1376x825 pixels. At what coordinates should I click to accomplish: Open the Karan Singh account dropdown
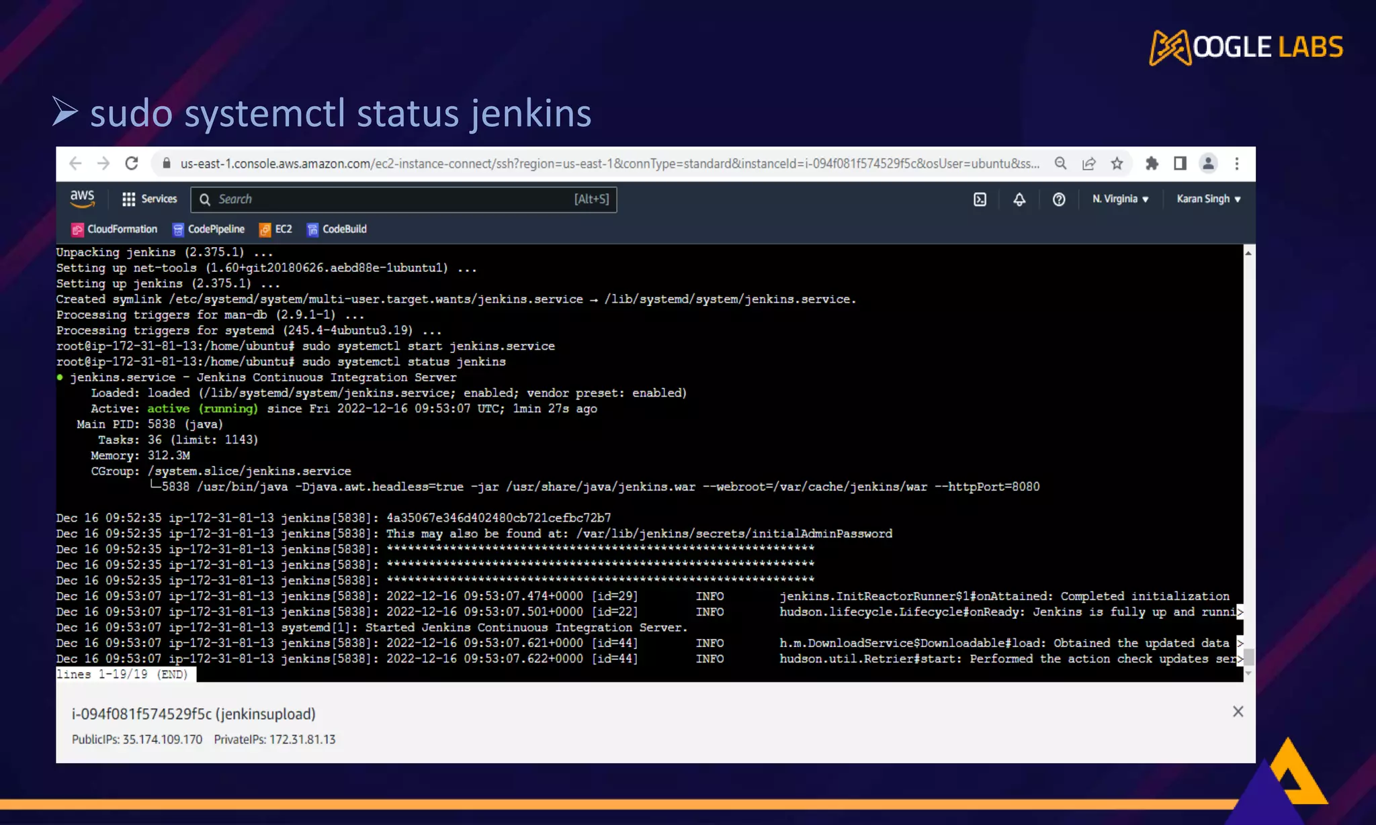coord(1208,199)
